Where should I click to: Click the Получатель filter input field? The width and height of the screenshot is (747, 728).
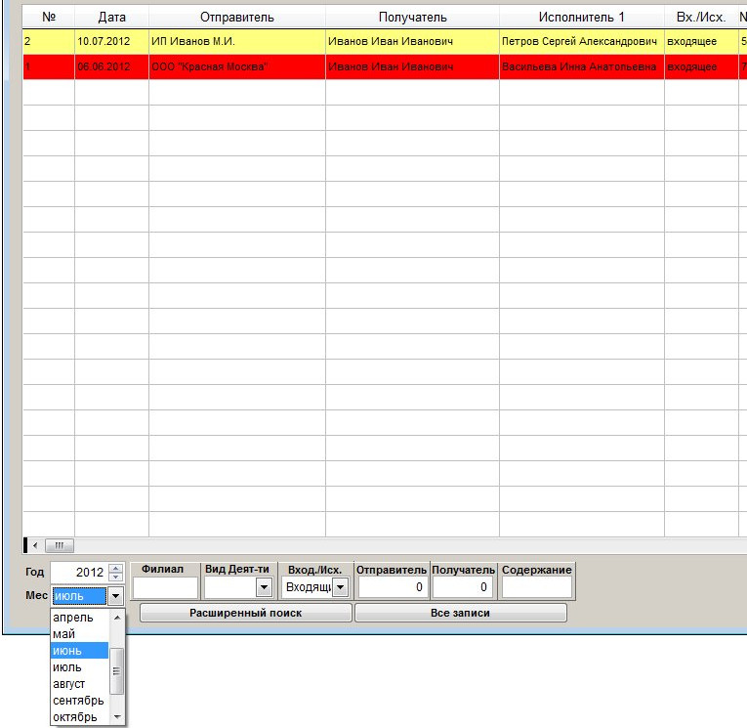[462, 587]
